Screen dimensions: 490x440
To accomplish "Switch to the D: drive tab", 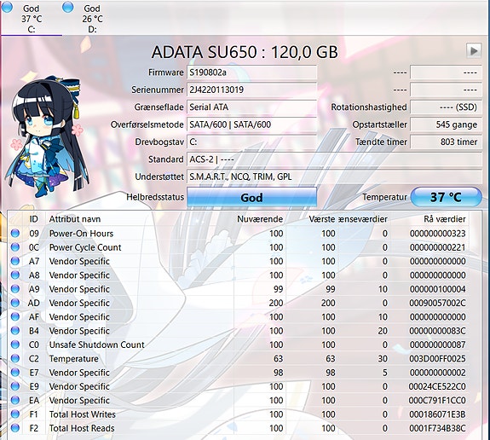I will tap(92, 18).
